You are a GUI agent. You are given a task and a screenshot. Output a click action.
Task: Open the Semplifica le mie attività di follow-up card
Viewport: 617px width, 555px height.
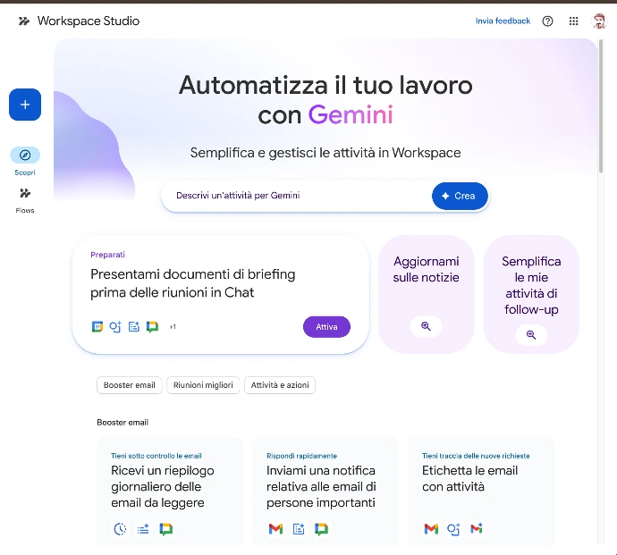tap(531, 294)
